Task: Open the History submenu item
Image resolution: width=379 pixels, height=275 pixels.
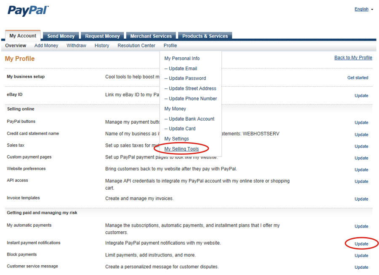Action: [102, 45]
